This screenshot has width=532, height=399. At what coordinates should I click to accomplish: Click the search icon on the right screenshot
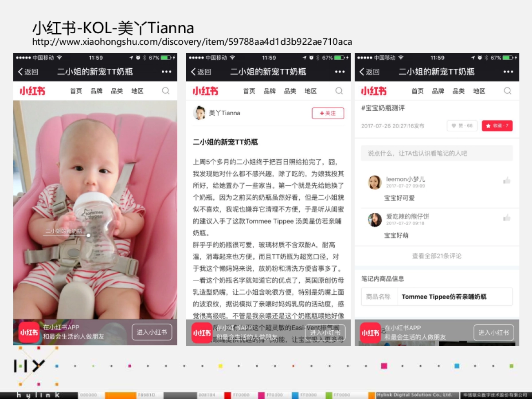(507, 90)
